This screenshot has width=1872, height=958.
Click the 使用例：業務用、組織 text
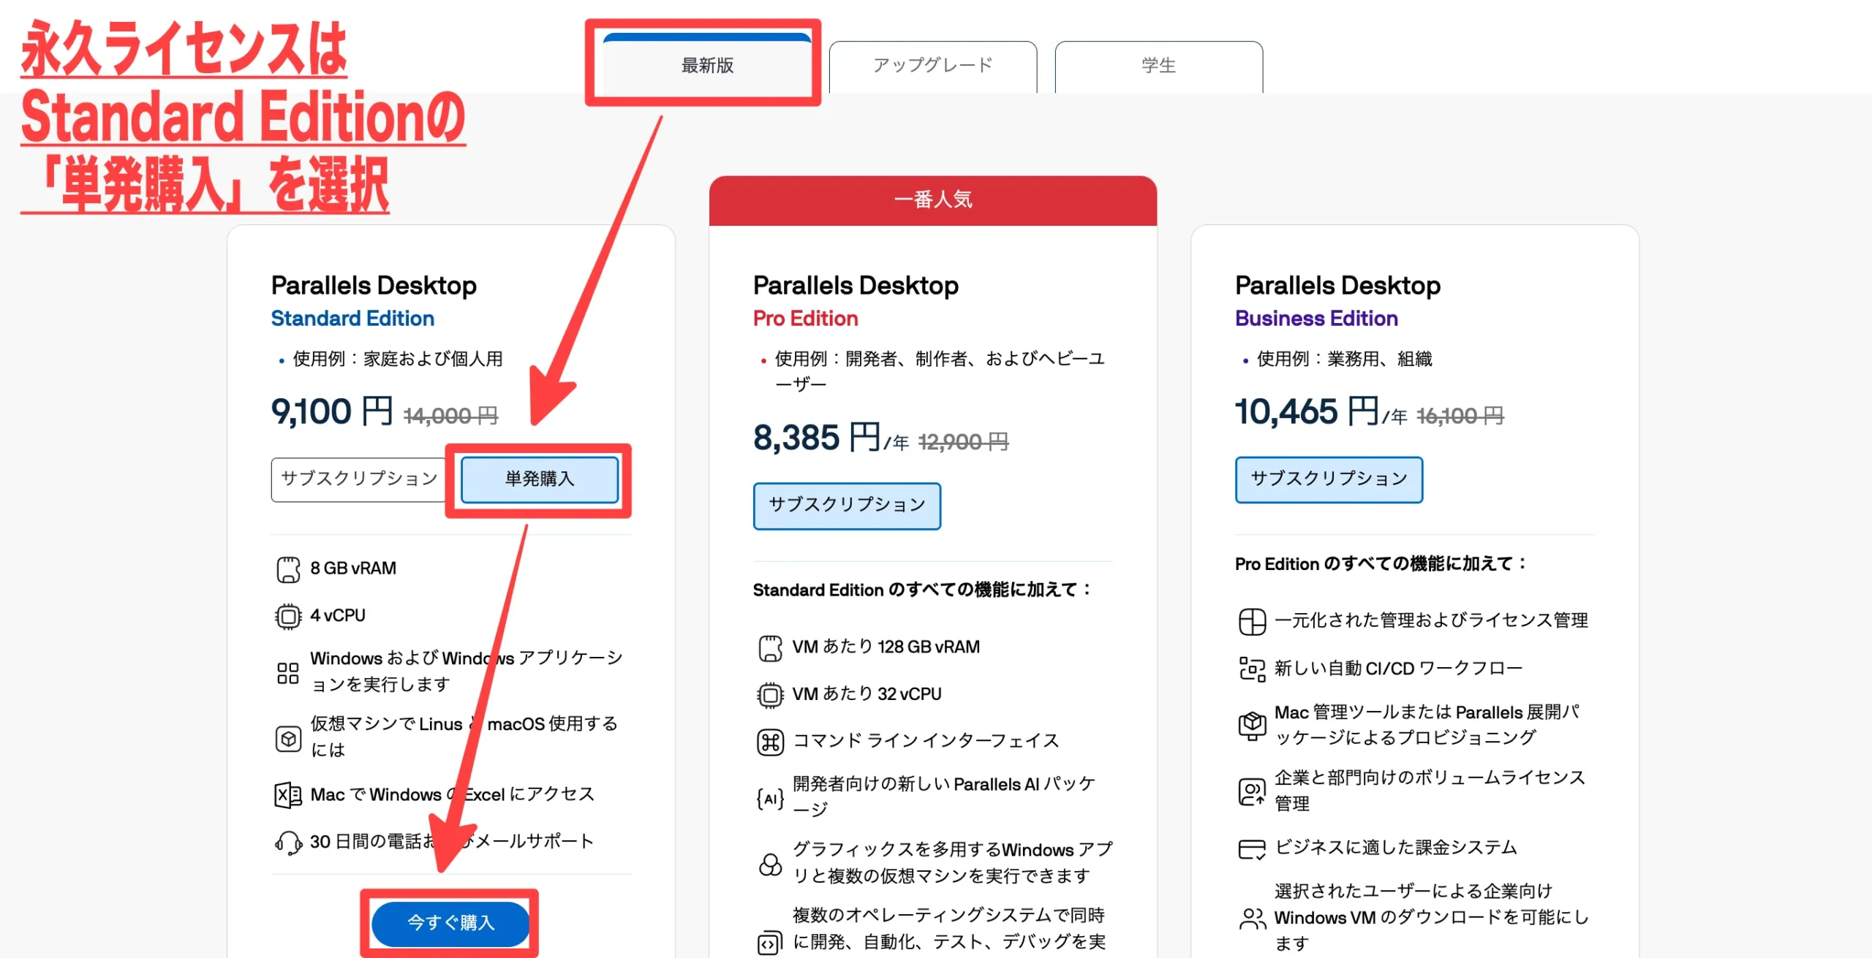(x=1344, y=359)
